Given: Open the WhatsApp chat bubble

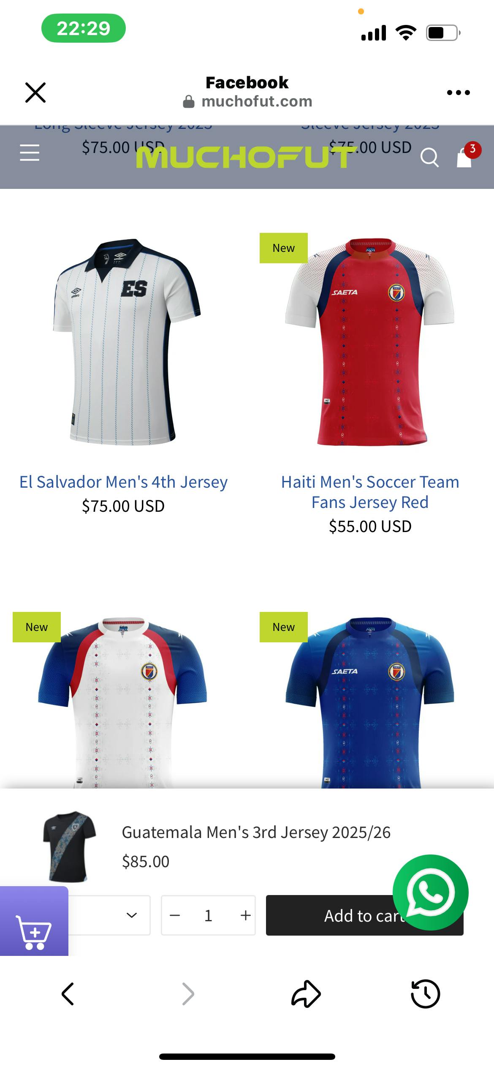Looking at the screenshot, I should tap(430, 892).
